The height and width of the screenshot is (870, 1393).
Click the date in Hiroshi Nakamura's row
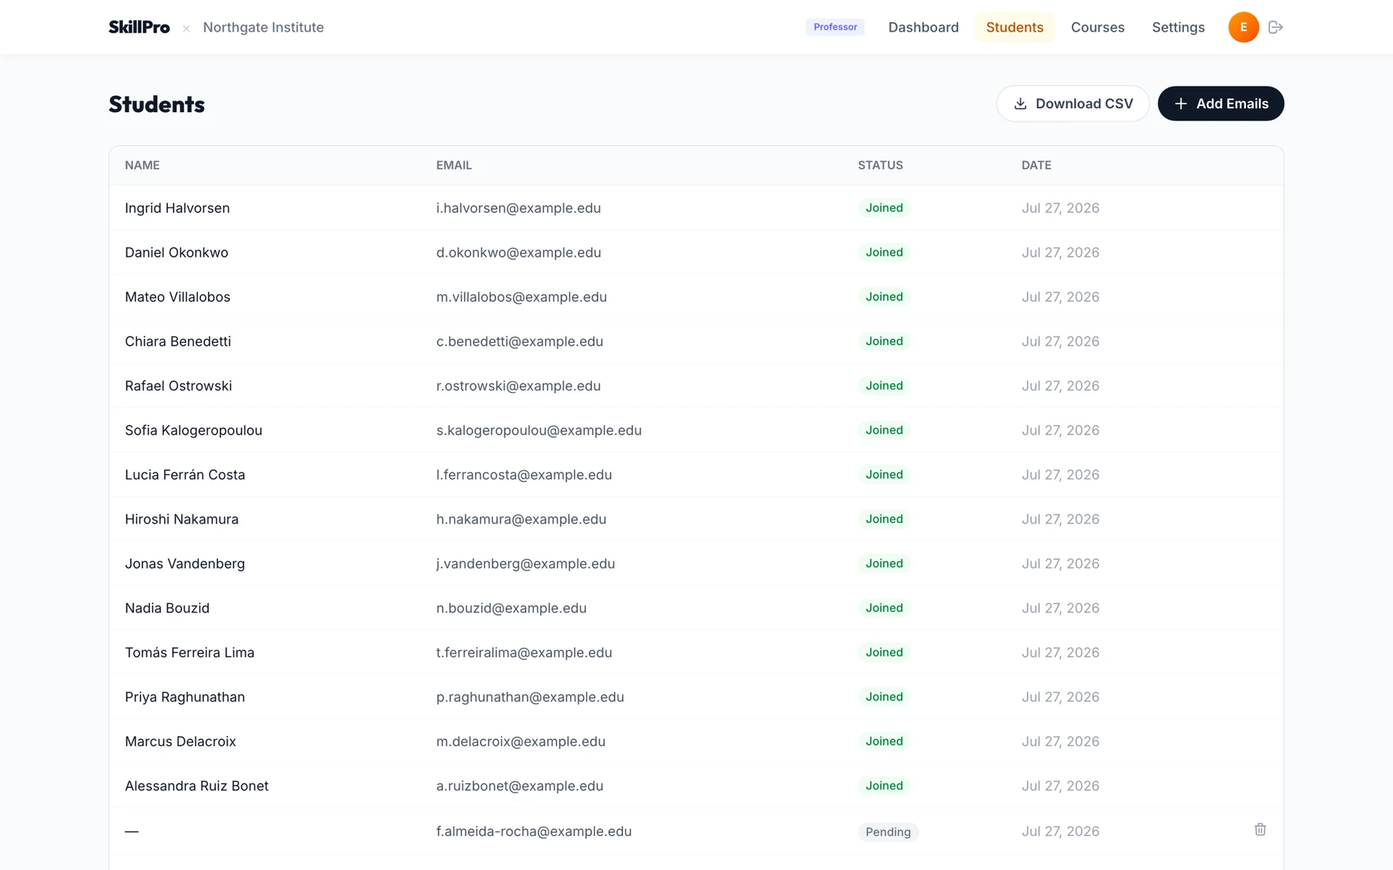point(1060,519)
